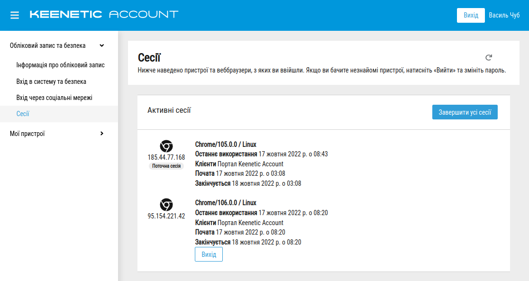Click IP address 95.154.221.42
Screen dimensions: 529x281
coord(166,216)
